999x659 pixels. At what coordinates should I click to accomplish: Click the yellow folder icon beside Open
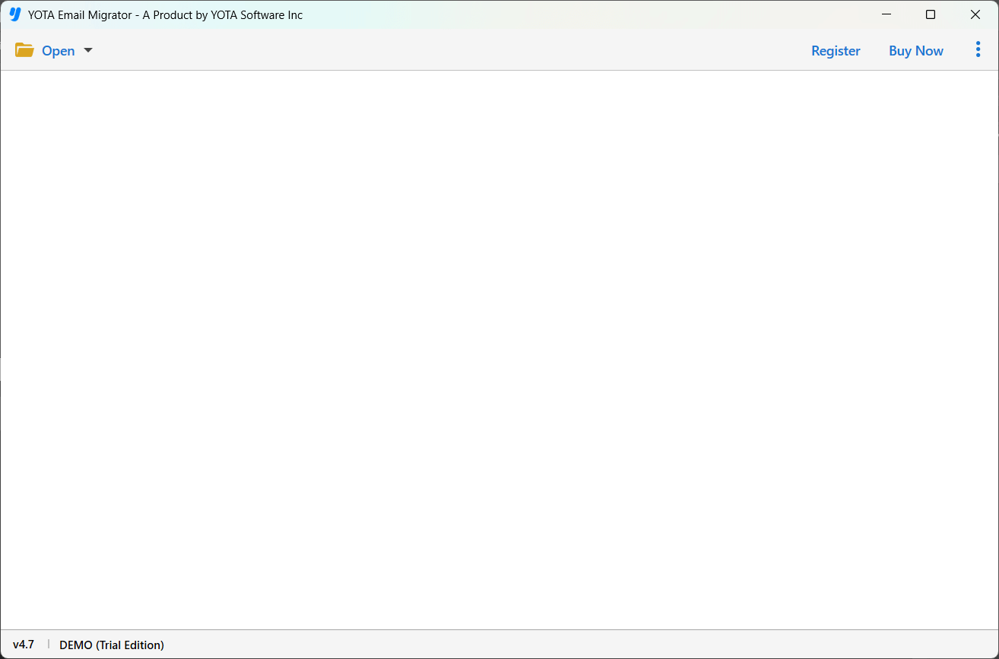tap(24, 50)
